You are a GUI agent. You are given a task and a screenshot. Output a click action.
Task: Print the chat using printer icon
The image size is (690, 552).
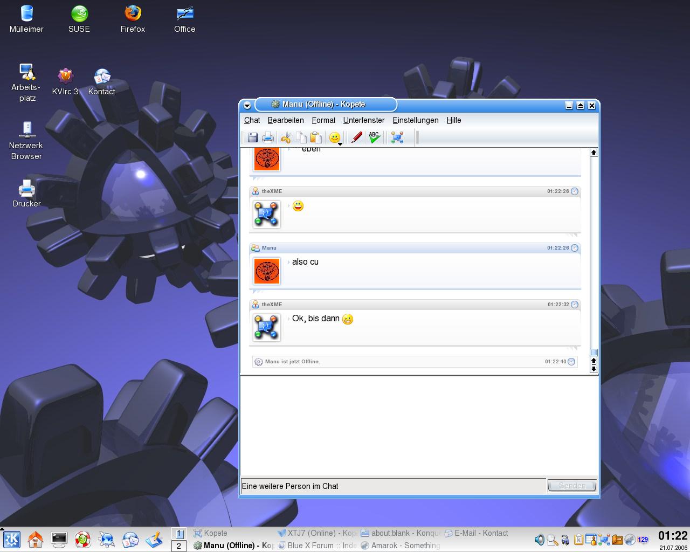click(x=268, y=138)
